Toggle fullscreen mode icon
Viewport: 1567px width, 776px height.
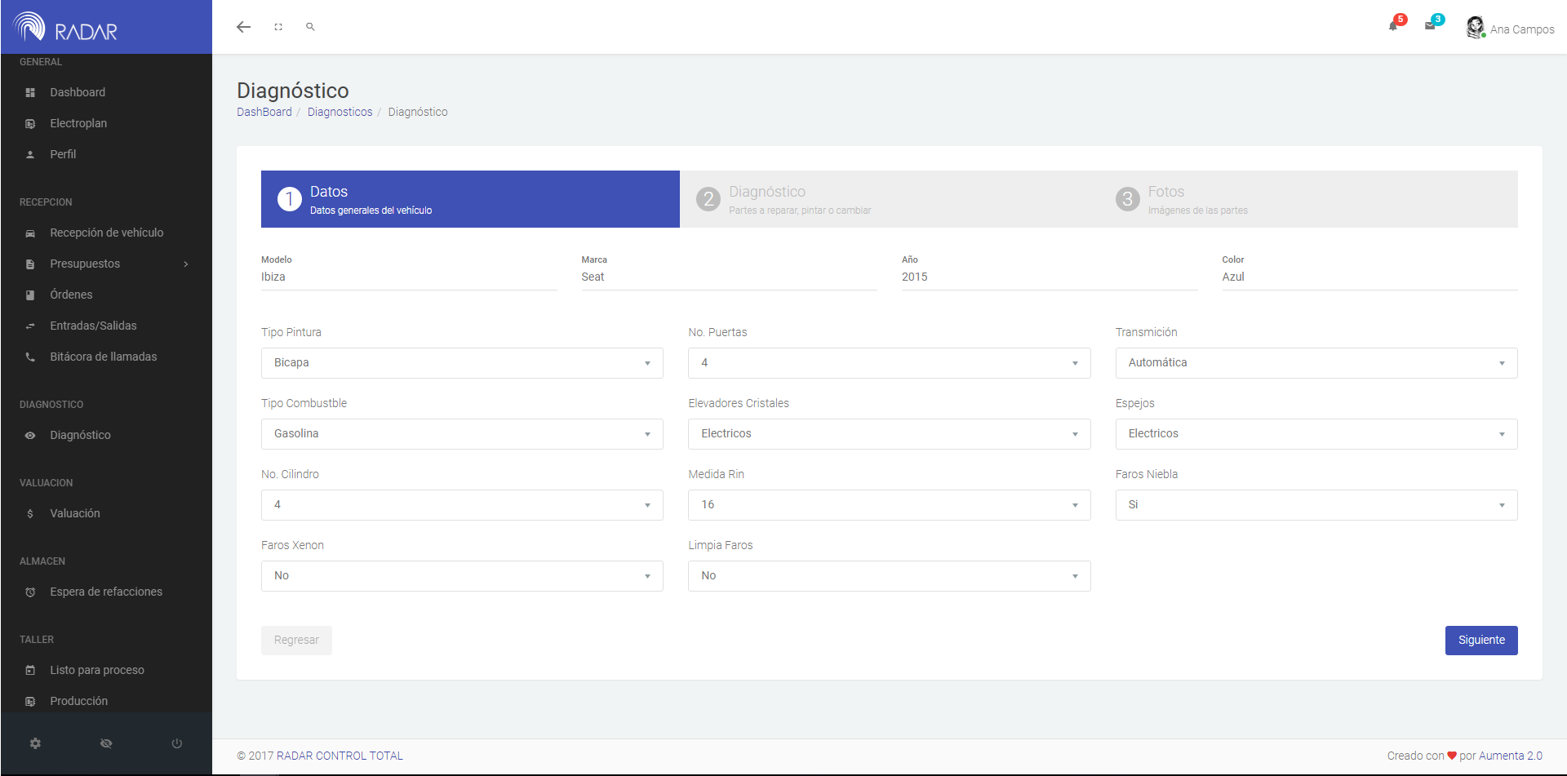tap(278, 27)
